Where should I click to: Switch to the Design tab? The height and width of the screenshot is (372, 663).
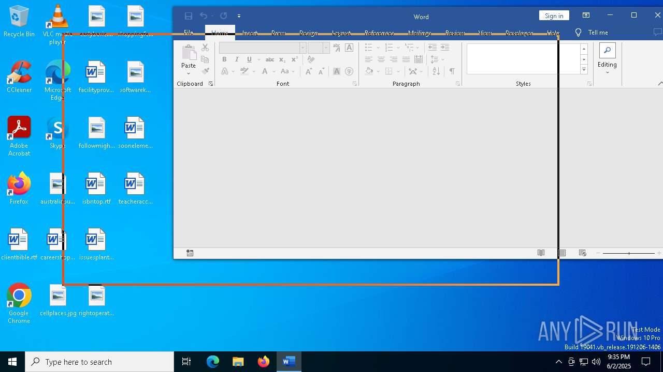(308, 33)
